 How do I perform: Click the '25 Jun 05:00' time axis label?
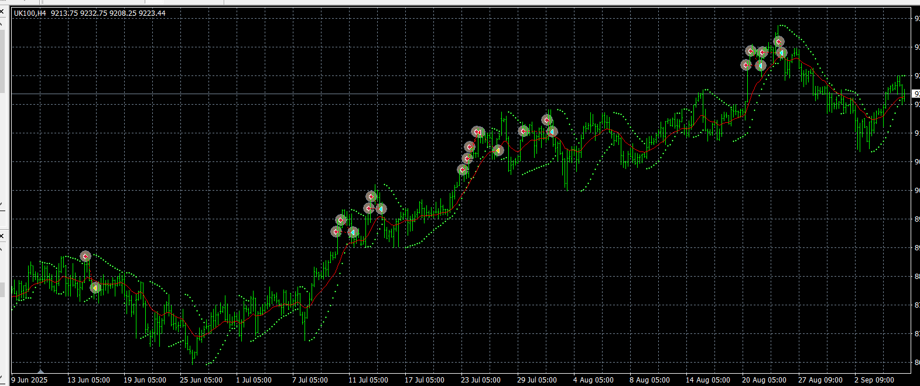[201, 380]
